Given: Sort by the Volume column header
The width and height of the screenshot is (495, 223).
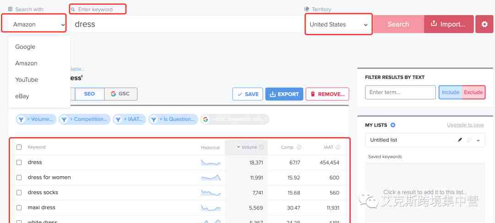Looking at the screenshot, I should tap(249, 147).
